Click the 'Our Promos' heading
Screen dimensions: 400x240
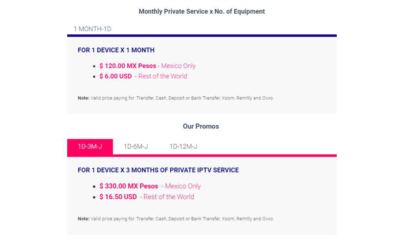201,127
